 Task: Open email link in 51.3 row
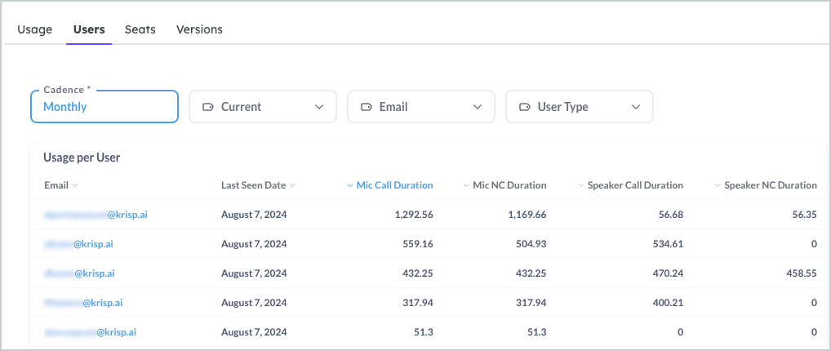(x=91, y=332)
